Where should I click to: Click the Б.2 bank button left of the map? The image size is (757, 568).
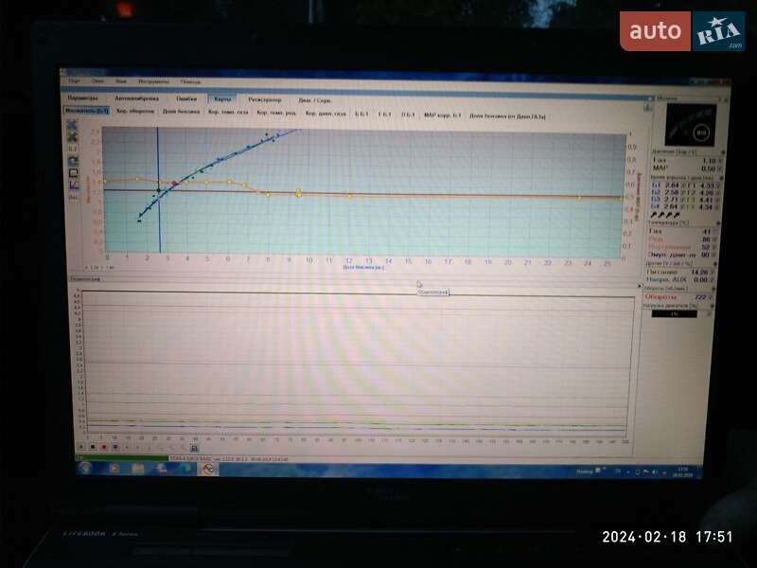(72, 150)
